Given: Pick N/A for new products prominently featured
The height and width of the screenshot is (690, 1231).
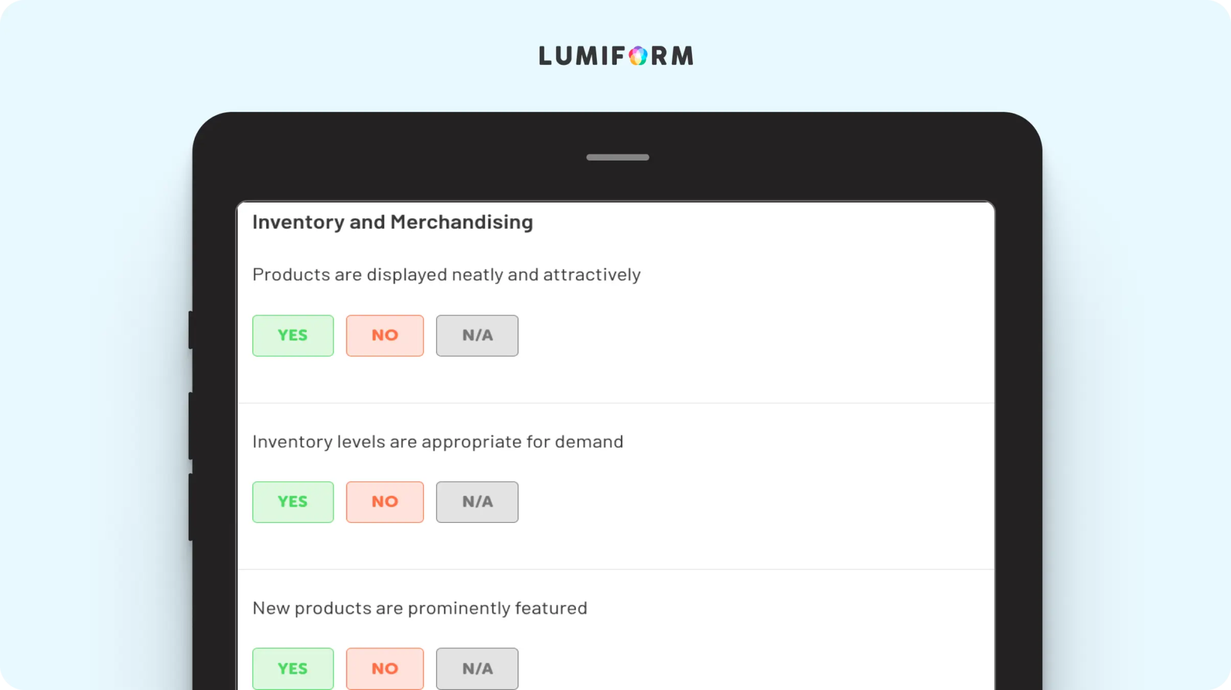Looking at the screenshot, I should 477,668.
